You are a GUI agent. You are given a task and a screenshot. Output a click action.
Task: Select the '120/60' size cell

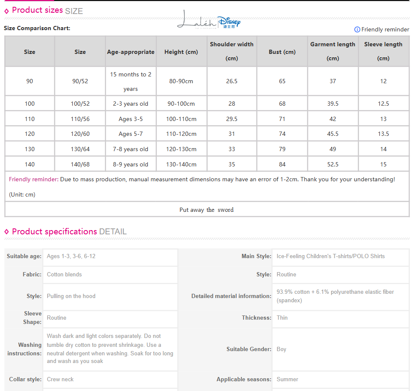point(80,134)
